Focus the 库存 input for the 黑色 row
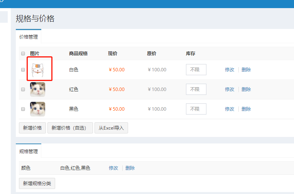The image size is (294, 194). (x=196, y=109)
